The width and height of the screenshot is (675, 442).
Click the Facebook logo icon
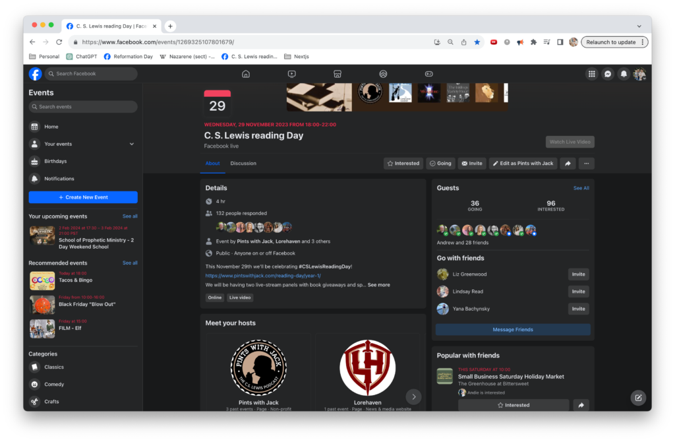click(x=36, y=74)
